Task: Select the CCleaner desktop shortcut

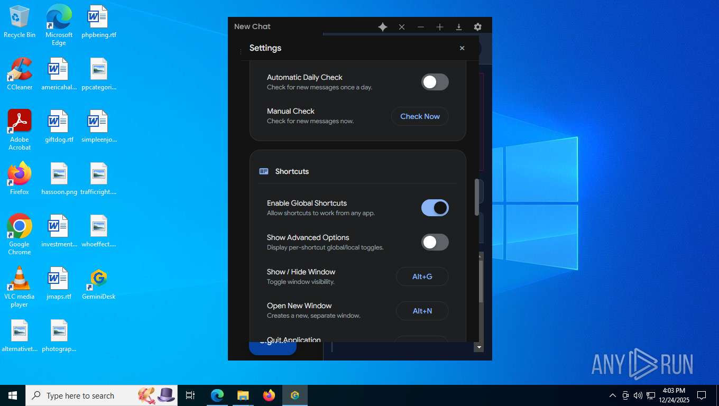Action: click(x=20, y=74)
